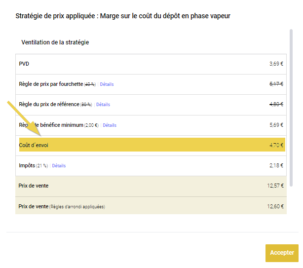Open Détails for Règle de prix par fourchette
Image resolution: width=303 pixels, height=268 pixels.
(107, 84)
